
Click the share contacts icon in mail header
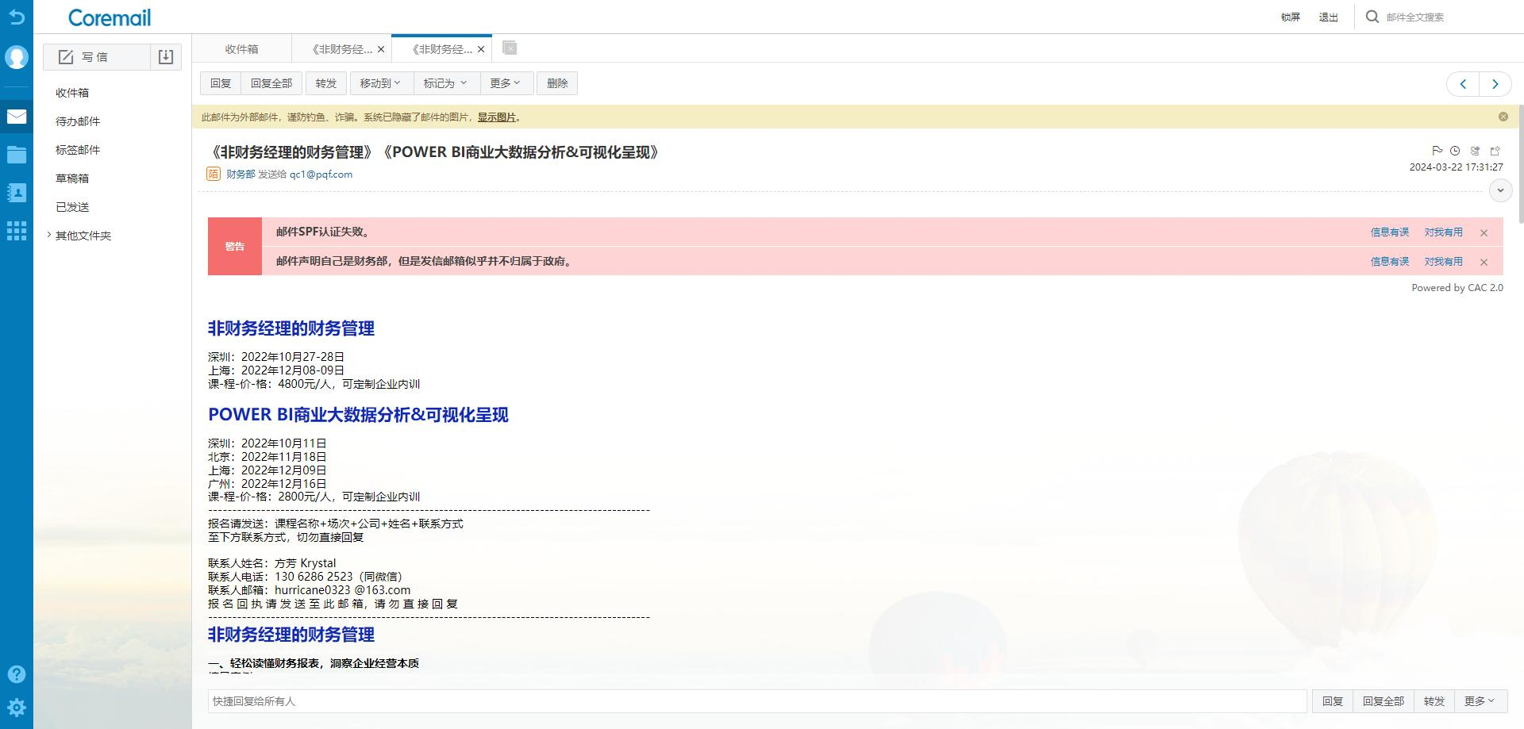tap(1475, 150)
